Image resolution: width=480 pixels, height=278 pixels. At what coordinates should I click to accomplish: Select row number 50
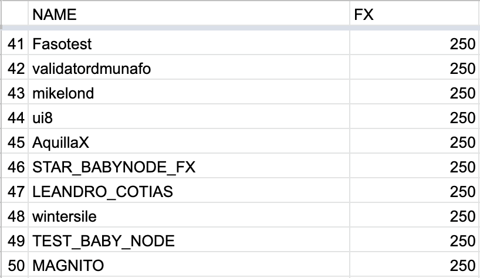click(15, 265)
